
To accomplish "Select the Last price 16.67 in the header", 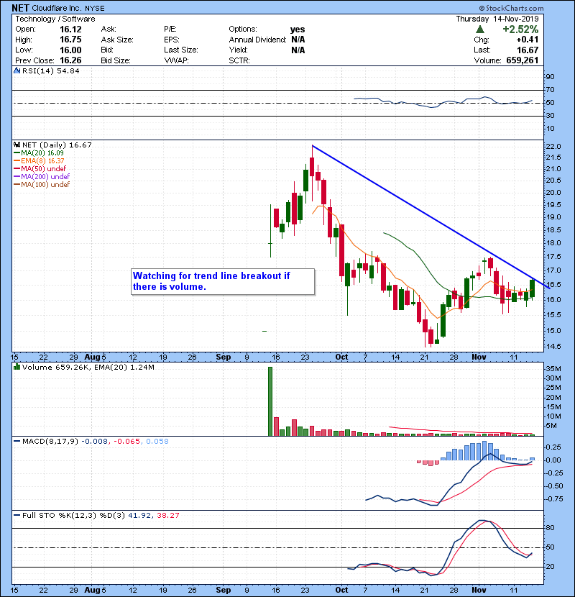I will pos(528,50).
